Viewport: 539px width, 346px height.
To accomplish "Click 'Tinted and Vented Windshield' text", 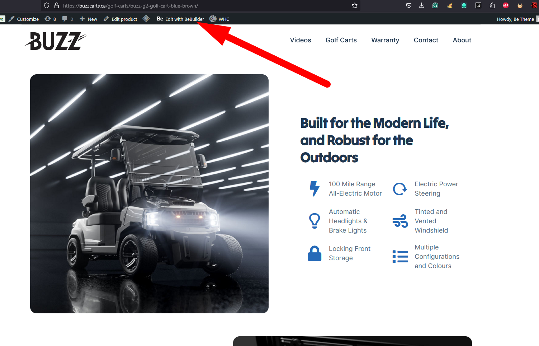I will pos(431,221).
